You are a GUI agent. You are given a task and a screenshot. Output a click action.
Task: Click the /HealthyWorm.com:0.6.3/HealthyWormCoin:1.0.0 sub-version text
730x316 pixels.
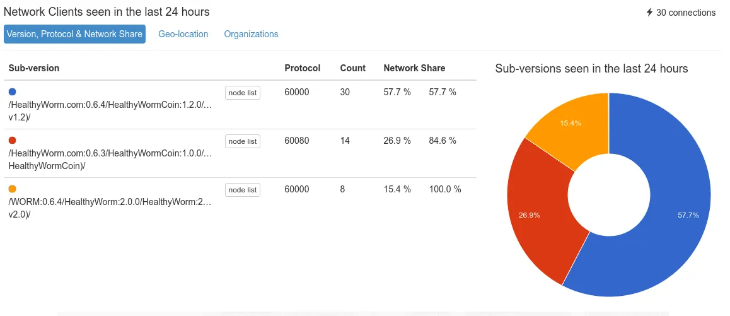[110, 160]
